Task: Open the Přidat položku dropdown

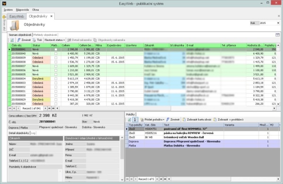Action: click(152, 120)
